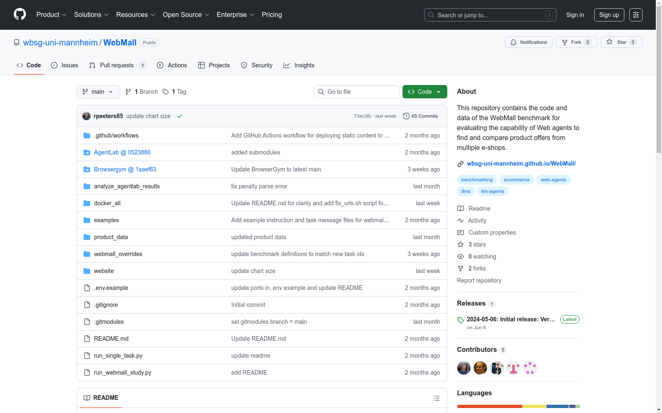This screenshot has width=662, height=413.
Task: Open the Pull requests tab
Action: point(118,65)
